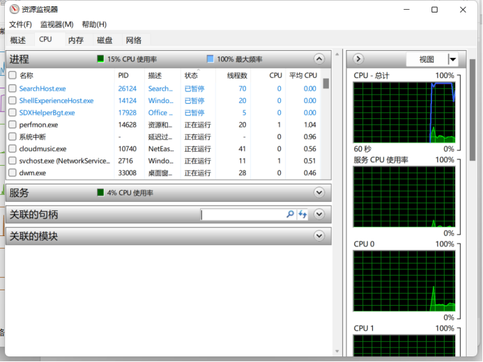The width and height of the screenshot is (483, 362).
Task: Expand the 服务 section
Action: (319, 193)
